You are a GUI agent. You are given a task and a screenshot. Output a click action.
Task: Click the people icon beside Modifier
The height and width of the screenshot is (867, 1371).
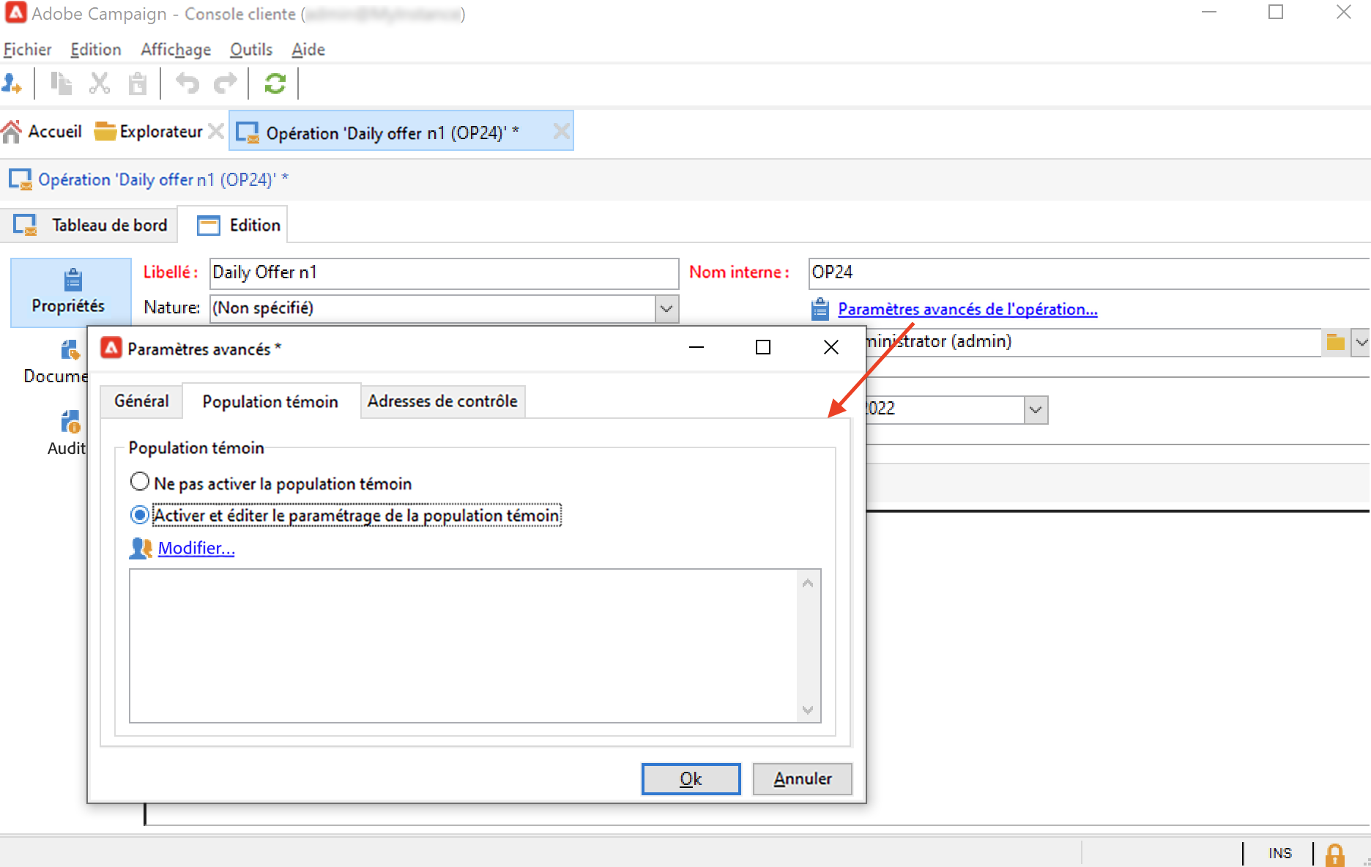coord(140,548)
